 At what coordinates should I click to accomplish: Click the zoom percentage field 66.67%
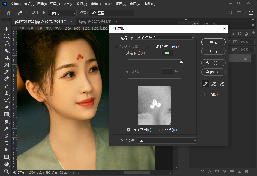tap(19, 172)
